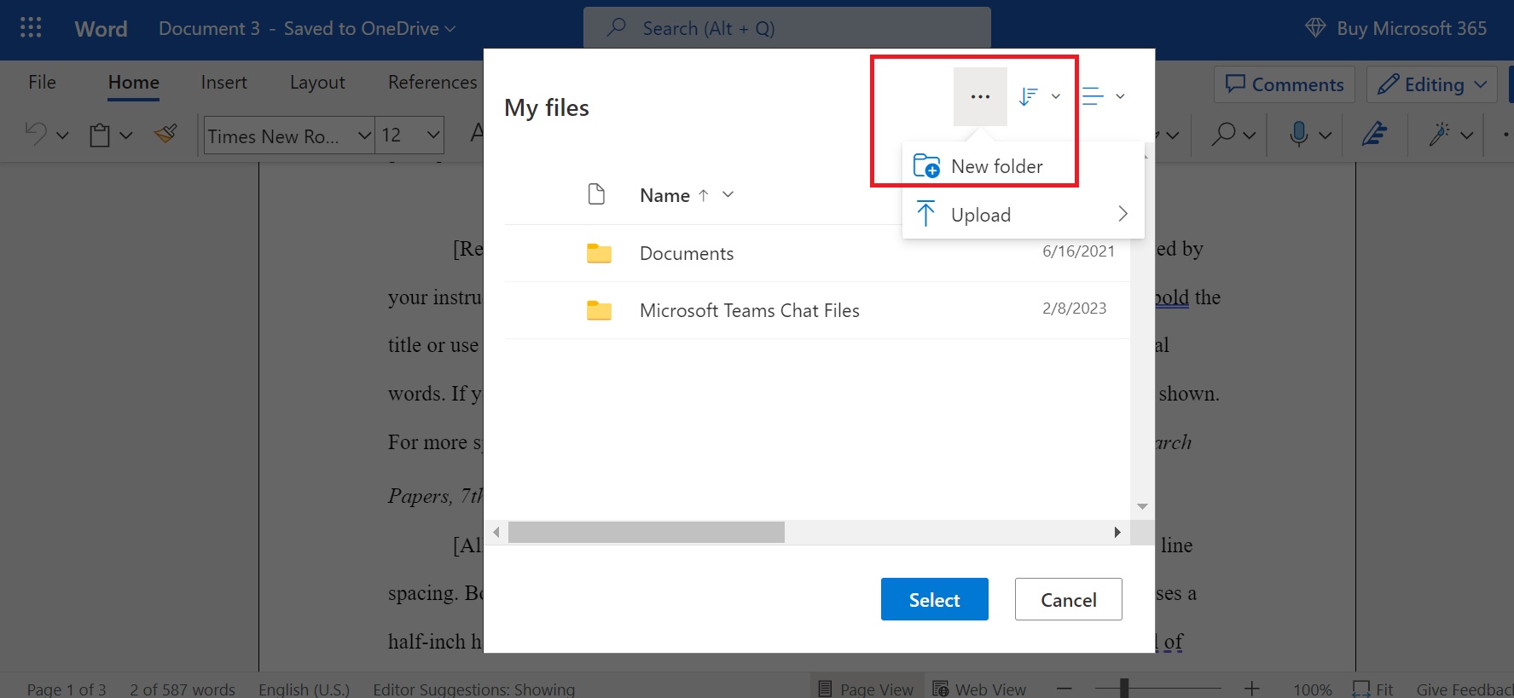Open the sort order dropdown in dialog

[1040, 96]
